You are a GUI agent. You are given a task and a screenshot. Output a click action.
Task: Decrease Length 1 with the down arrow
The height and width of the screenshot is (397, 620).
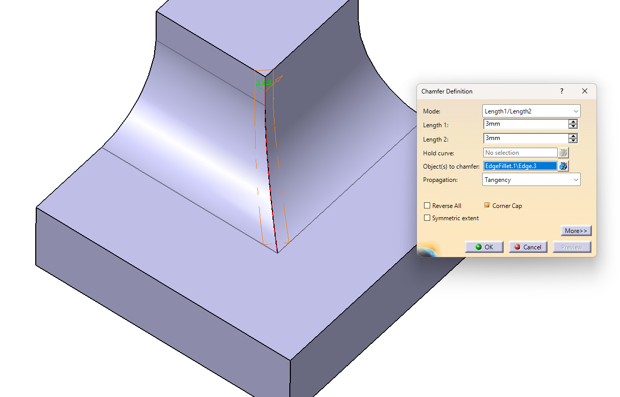573,127
